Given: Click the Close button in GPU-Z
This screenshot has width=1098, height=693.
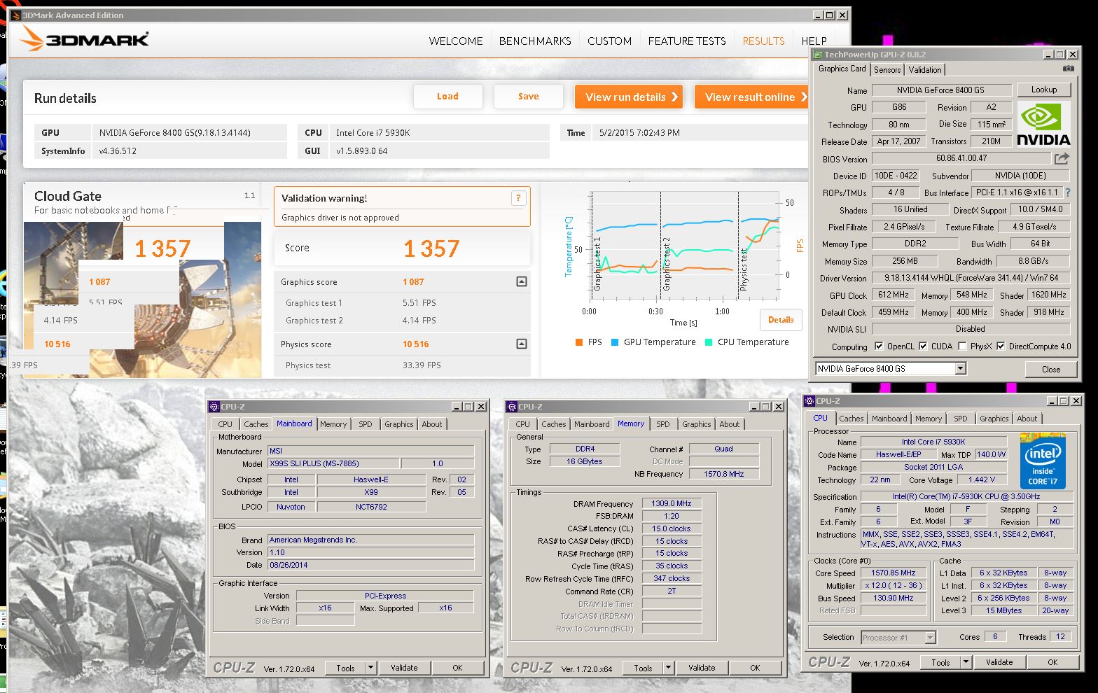Looking at the screenshot, I should (x=1050, y=369).
